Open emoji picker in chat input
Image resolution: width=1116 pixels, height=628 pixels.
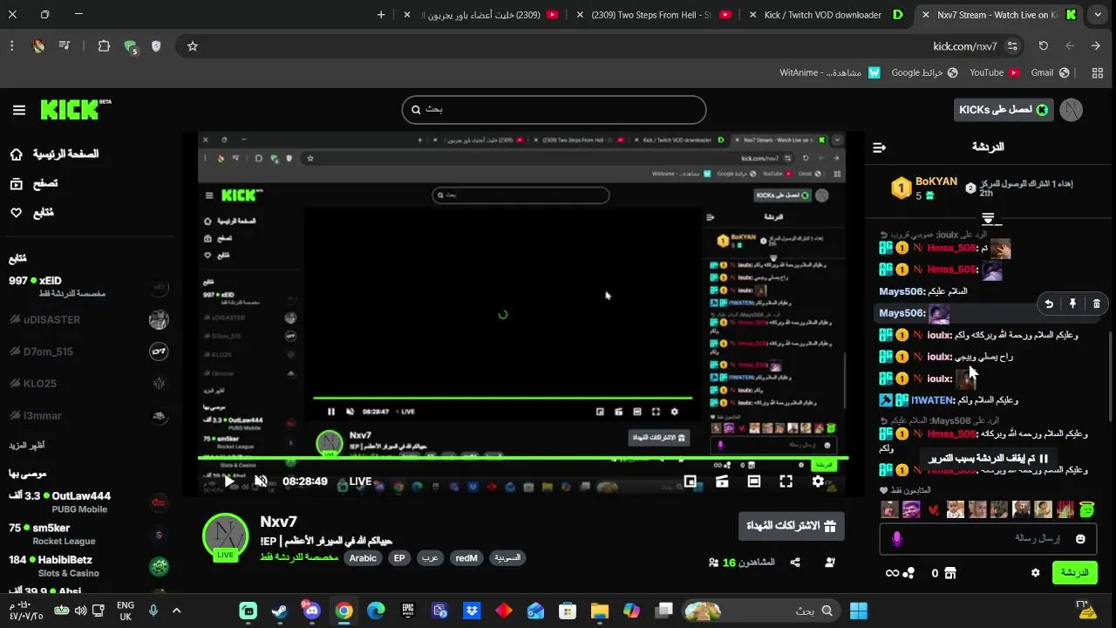1080,539
